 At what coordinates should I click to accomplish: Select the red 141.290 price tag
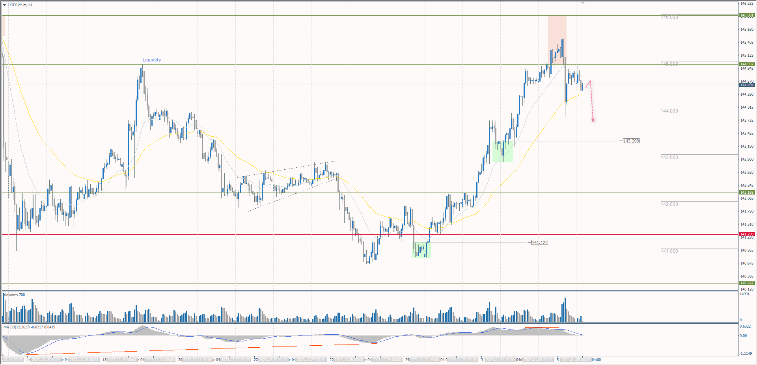pos(747,234)
